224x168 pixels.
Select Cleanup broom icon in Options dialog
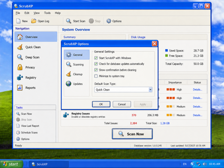pyautogui.click(x=69, y=74)
